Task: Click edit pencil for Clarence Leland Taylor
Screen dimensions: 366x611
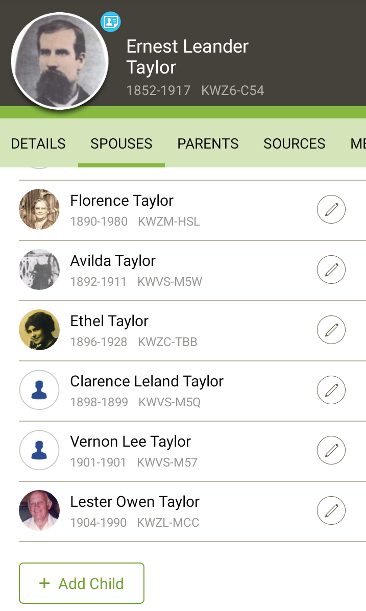Action: point(331,390)
